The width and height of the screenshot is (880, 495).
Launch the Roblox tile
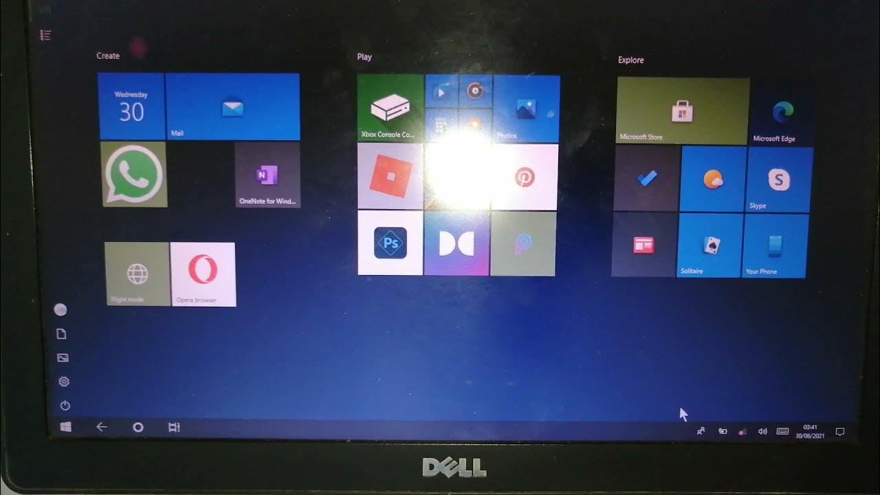coord(390,176)
